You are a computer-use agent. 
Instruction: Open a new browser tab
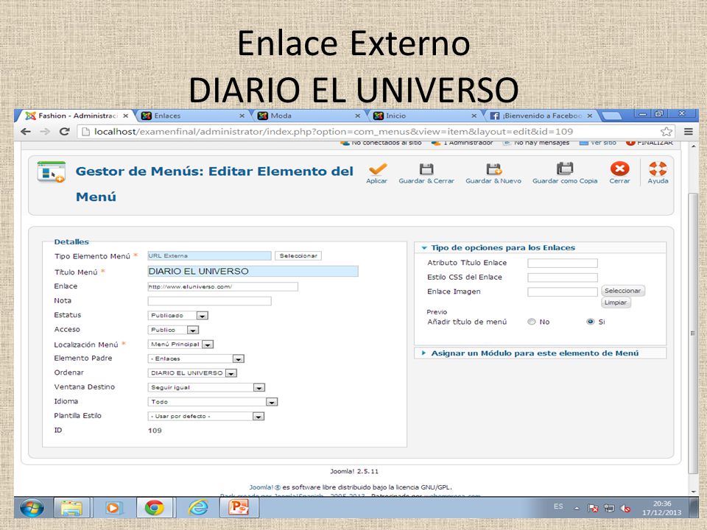[x=611, y=116]
